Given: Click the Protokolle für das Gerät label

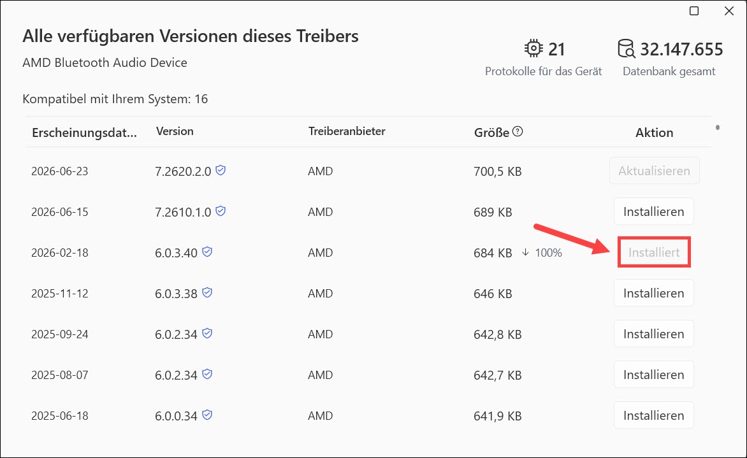Looking at the screenshot, I should pyautogui.click(x=544, y=71).
